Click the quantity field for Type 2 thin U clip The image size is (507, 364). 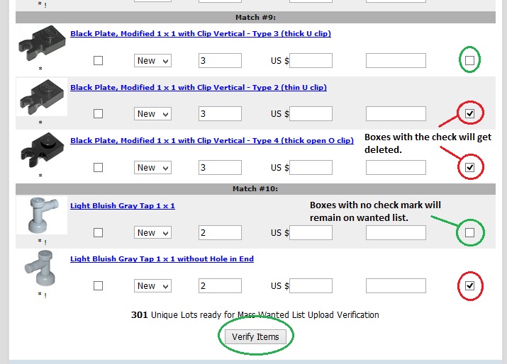pyautogui.click(x=220, y=114)
